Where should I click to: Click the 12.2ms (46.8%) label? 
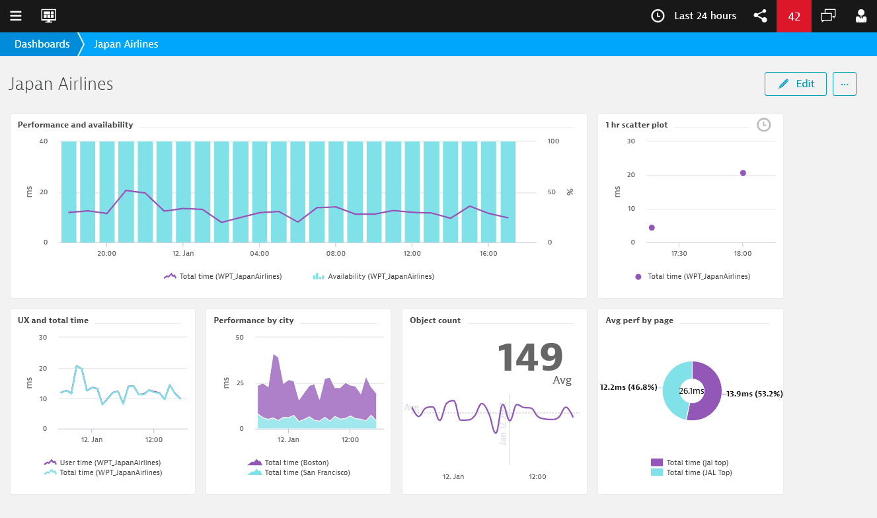(x=629, y=387)
